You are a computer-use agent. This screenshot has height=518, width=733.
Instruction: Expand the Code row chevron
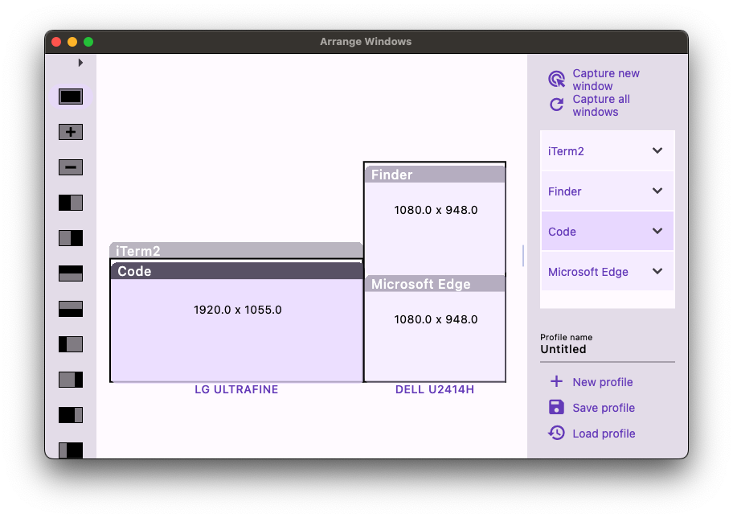pyautogui.click(x=657, y=231)
